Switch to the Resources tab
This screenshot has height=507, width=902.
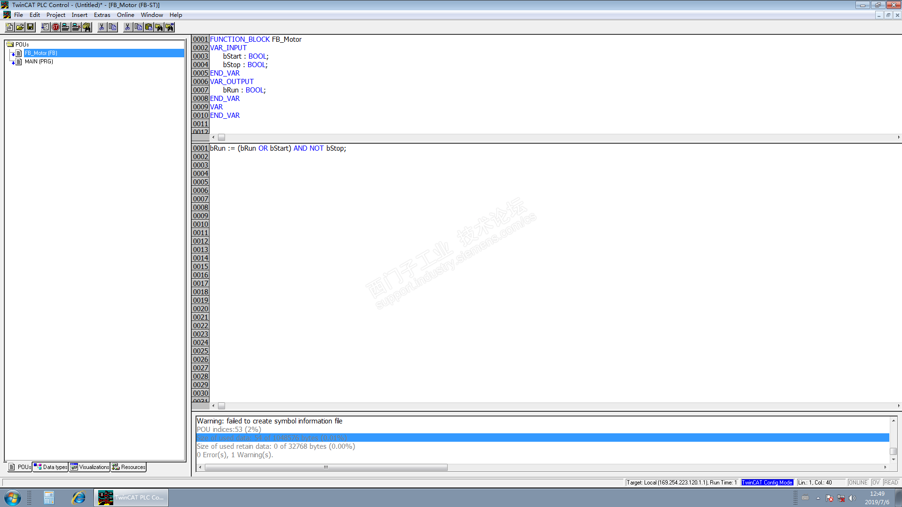click(x=129, y=467)
